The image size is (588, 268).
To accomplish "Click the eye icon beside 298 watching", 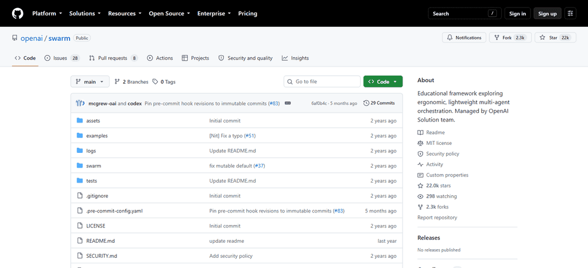I will coord(420,196).
